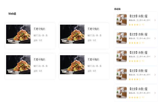
Task: Click the 【北京】浪漫小屋 title on the second mobile card
Action: pyautogui.click(x=138, y=34)
